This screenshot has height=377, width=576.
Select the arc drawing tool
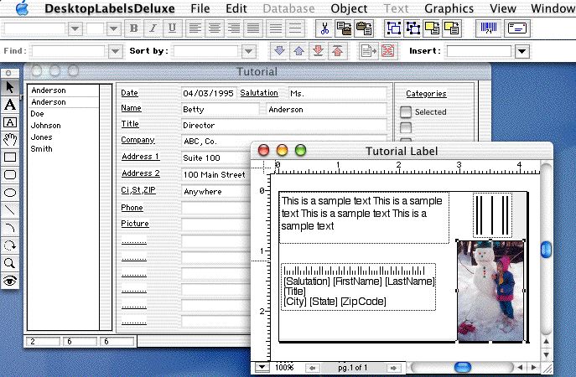coord(10,228)
